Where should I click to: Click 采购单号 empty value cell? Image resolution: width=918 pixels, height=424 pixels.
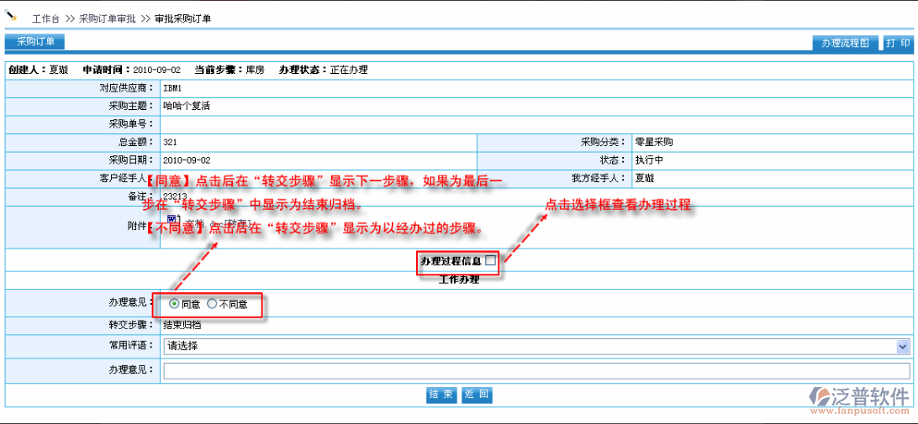tap(536, 124)
